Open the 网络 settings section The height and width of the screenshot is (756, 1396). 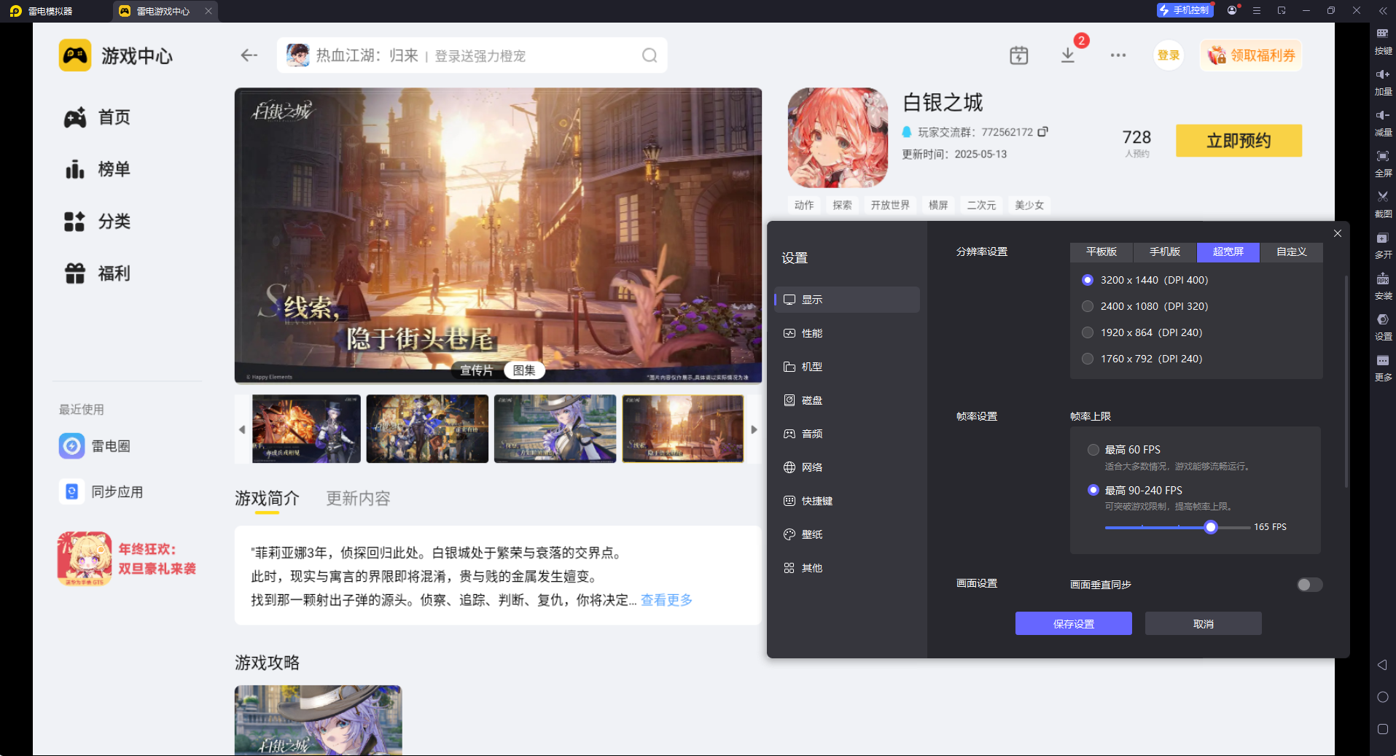[x=847, y=467]
